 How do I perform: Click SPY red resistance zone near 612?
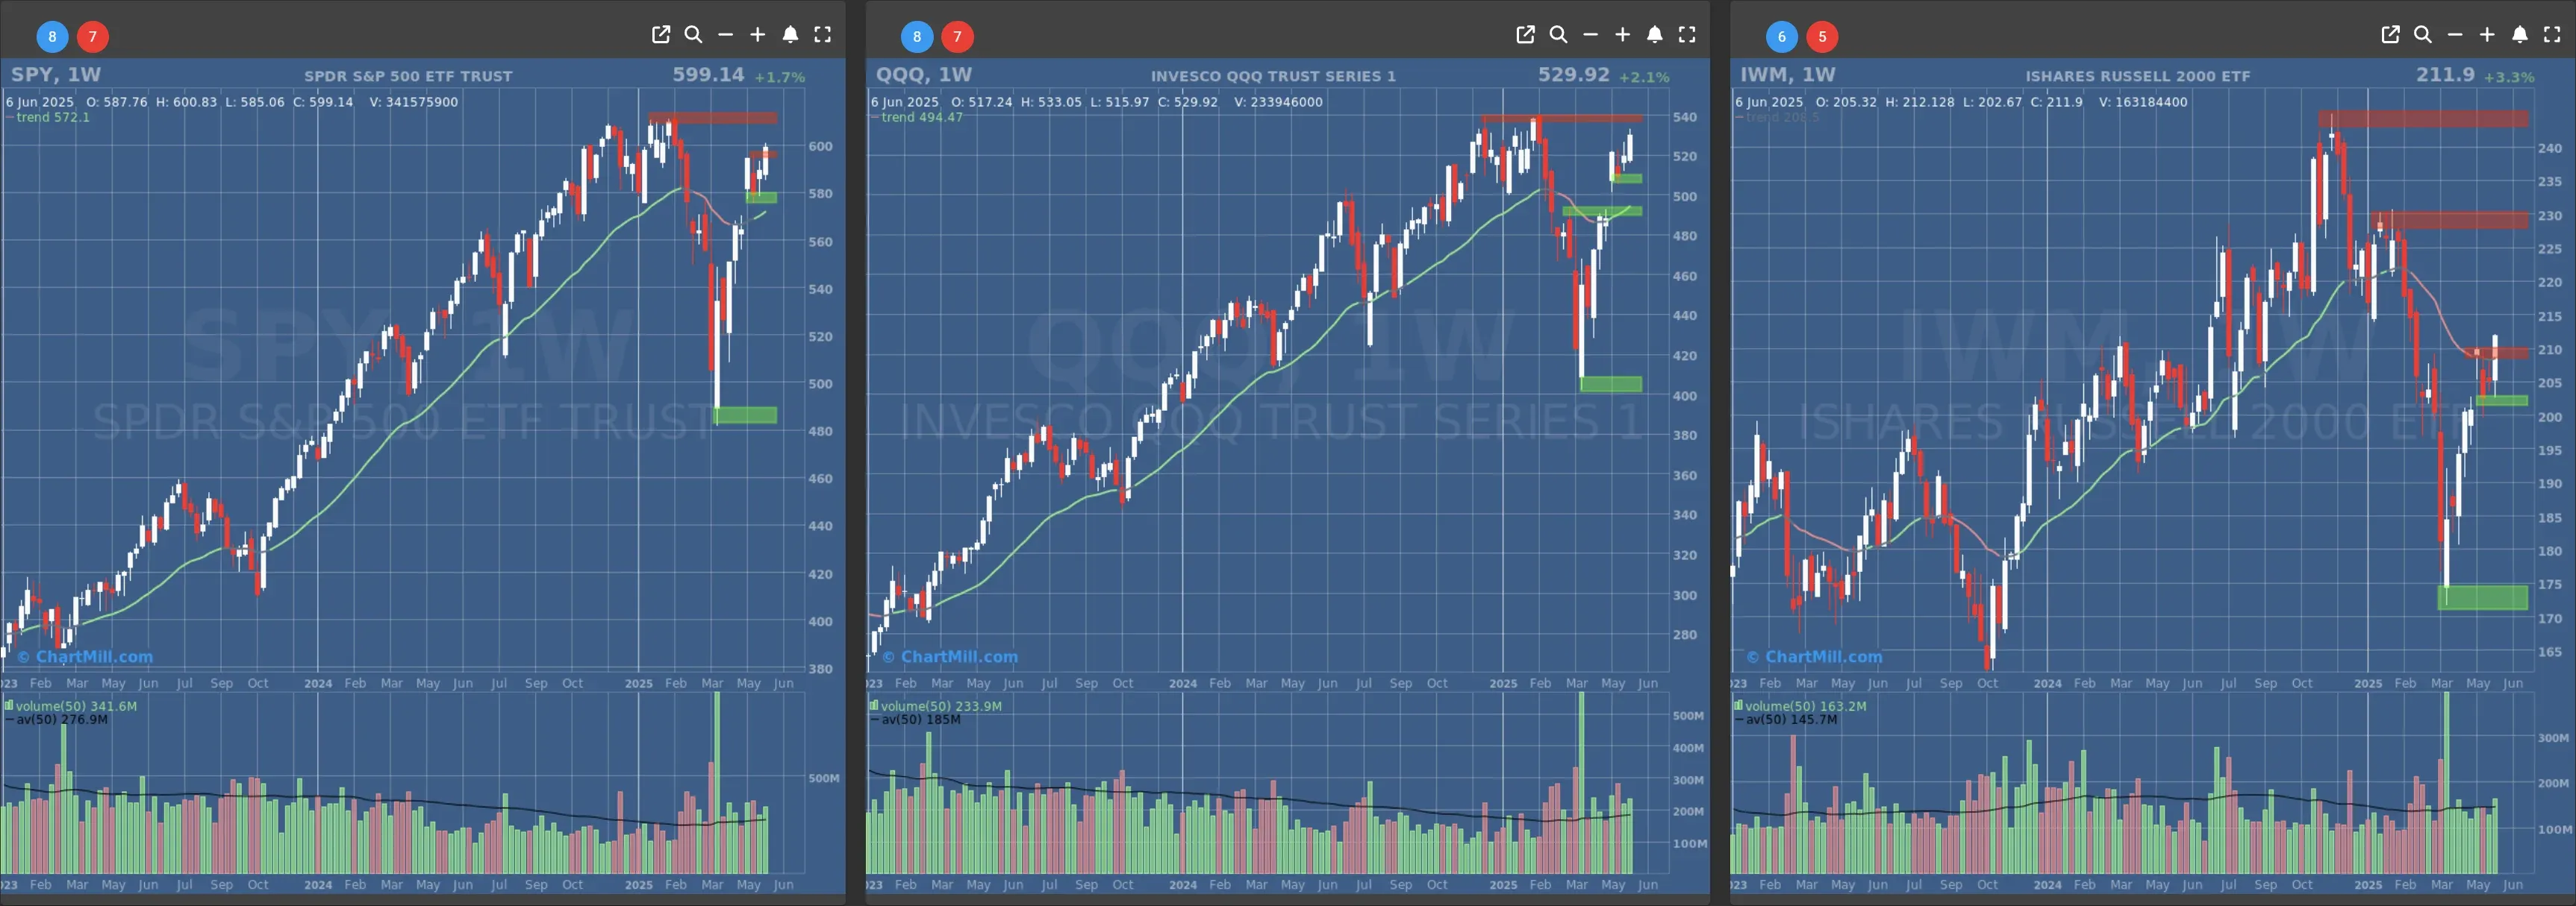[712, 118]
